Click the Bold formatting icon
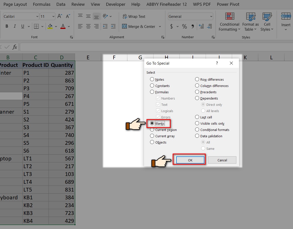Viewport: 293px width, 229px height. [7, 26]
